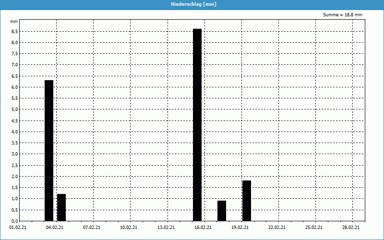This screenshot has width=384, height=240.
Task: Click the 22.02.21 date label
Action: tap(277, 228)
